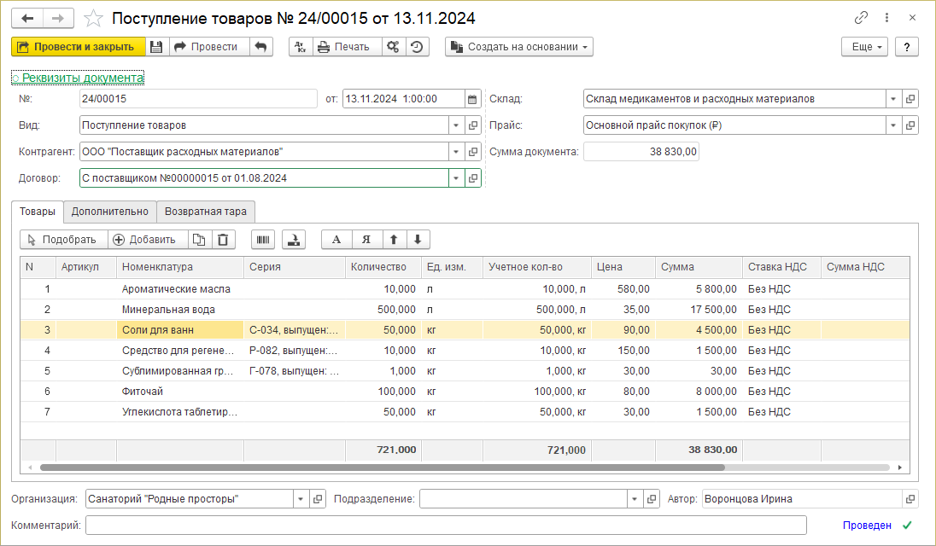Open the calendar picker for document date
Screen dimensions: 936x546
click(x=472, y=99)
